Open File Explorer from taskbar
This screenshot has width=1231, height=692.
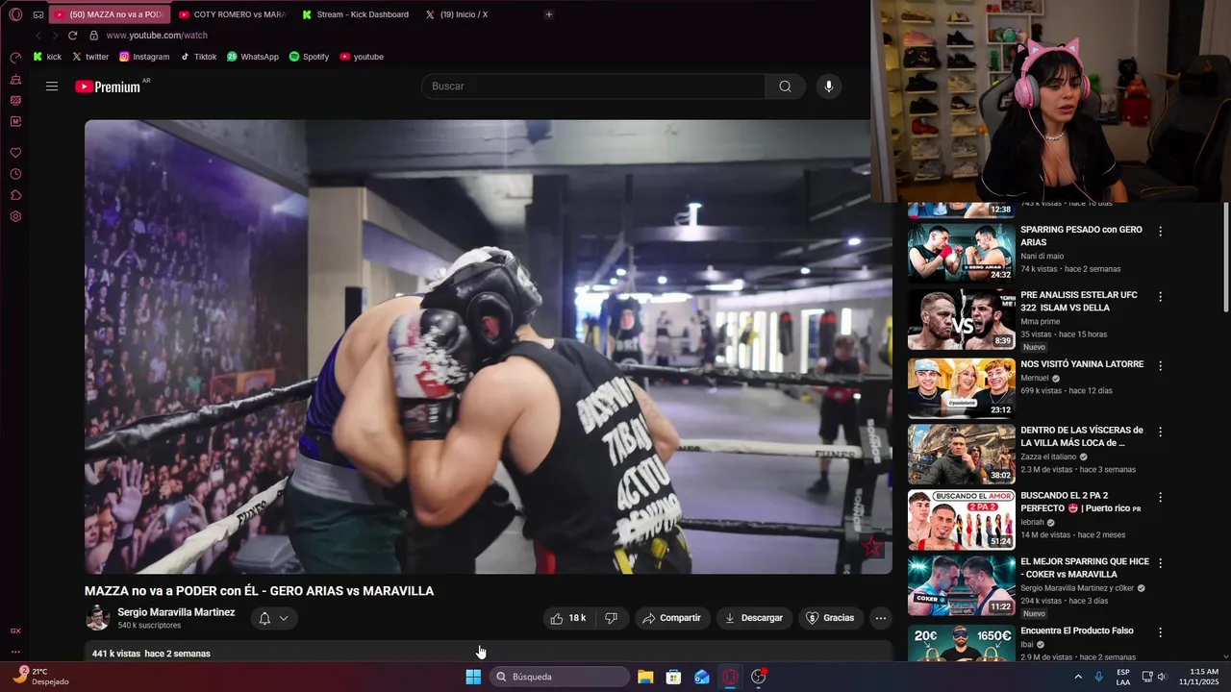pyautogui.click(x=645, y=677)
